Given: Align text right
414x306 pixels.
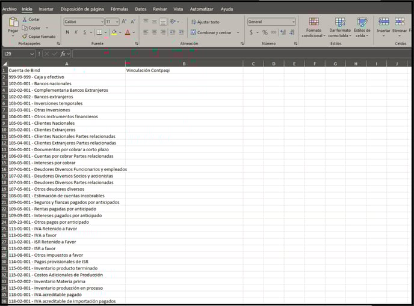Looking at the screenshot, I should (x=163, y=32).
